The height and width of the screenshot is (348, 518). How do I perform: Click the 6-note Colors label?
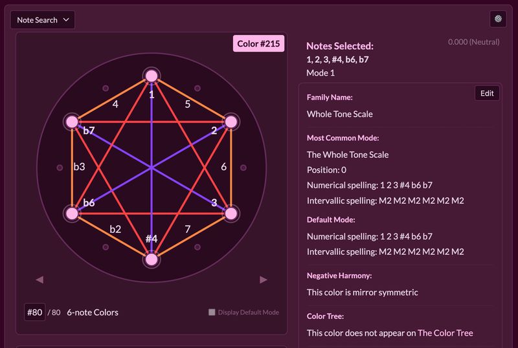93,312
